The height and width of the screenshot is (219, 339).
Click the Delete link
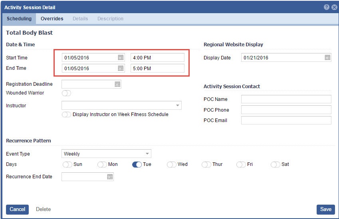[43, 209]
